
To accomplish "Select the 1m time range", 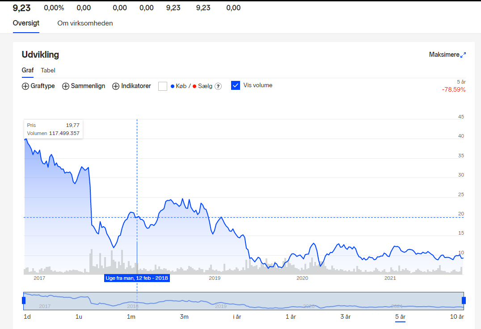I will point(131,317).
